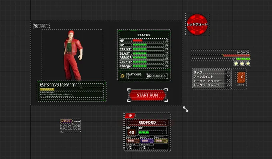Click the first star token icon
272x159 pixels.
pos(236,64)
